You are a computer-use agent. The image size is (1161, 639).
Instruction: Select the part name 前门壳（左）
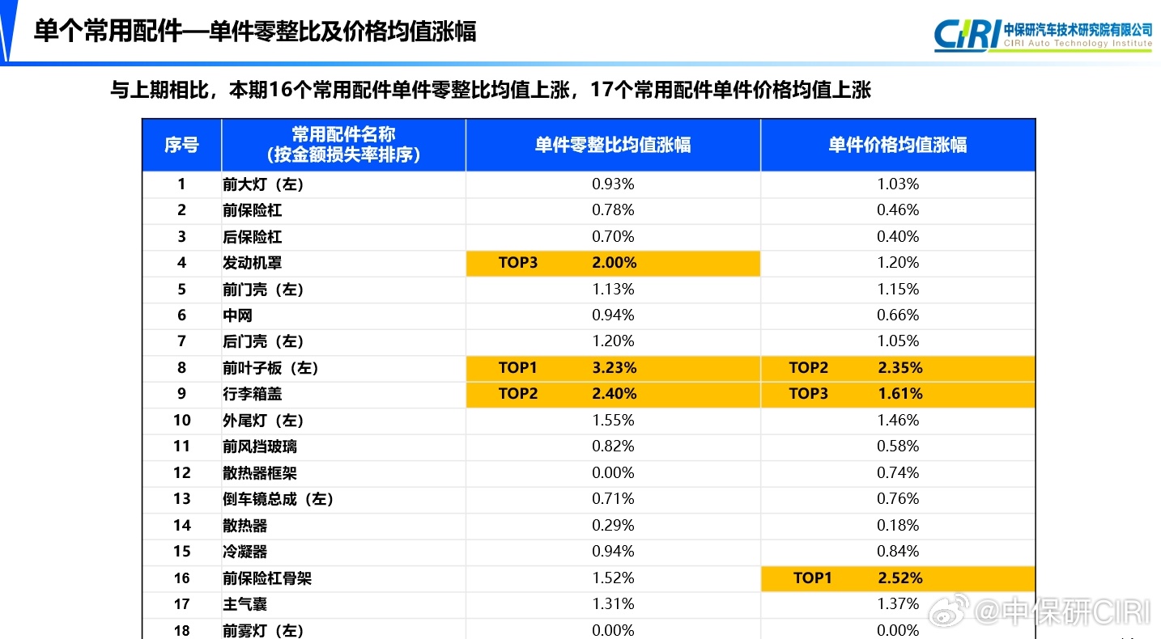pos(263,290)
